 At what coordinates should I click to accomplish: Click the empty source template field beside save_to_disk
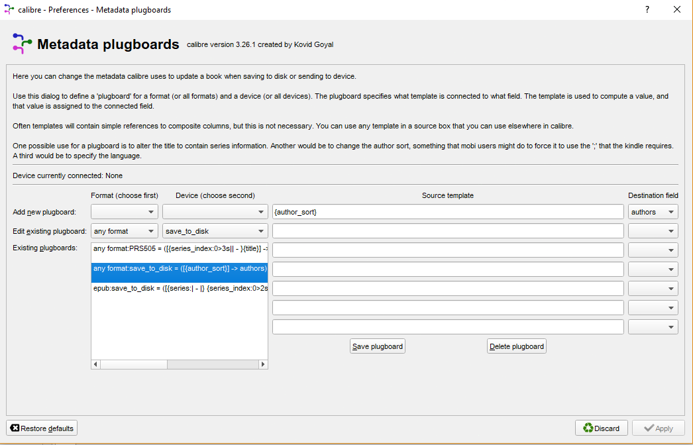pyautogui.click(x=448, y=231)
